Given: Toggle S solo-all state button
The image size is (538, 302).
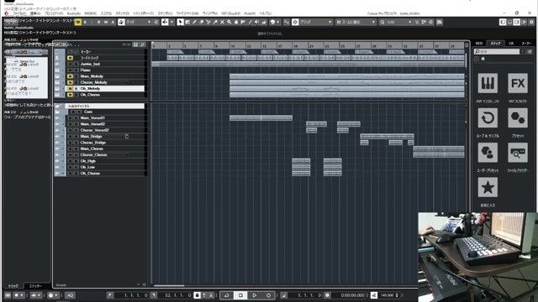Looking at the screenshot, I should point(85,22).
